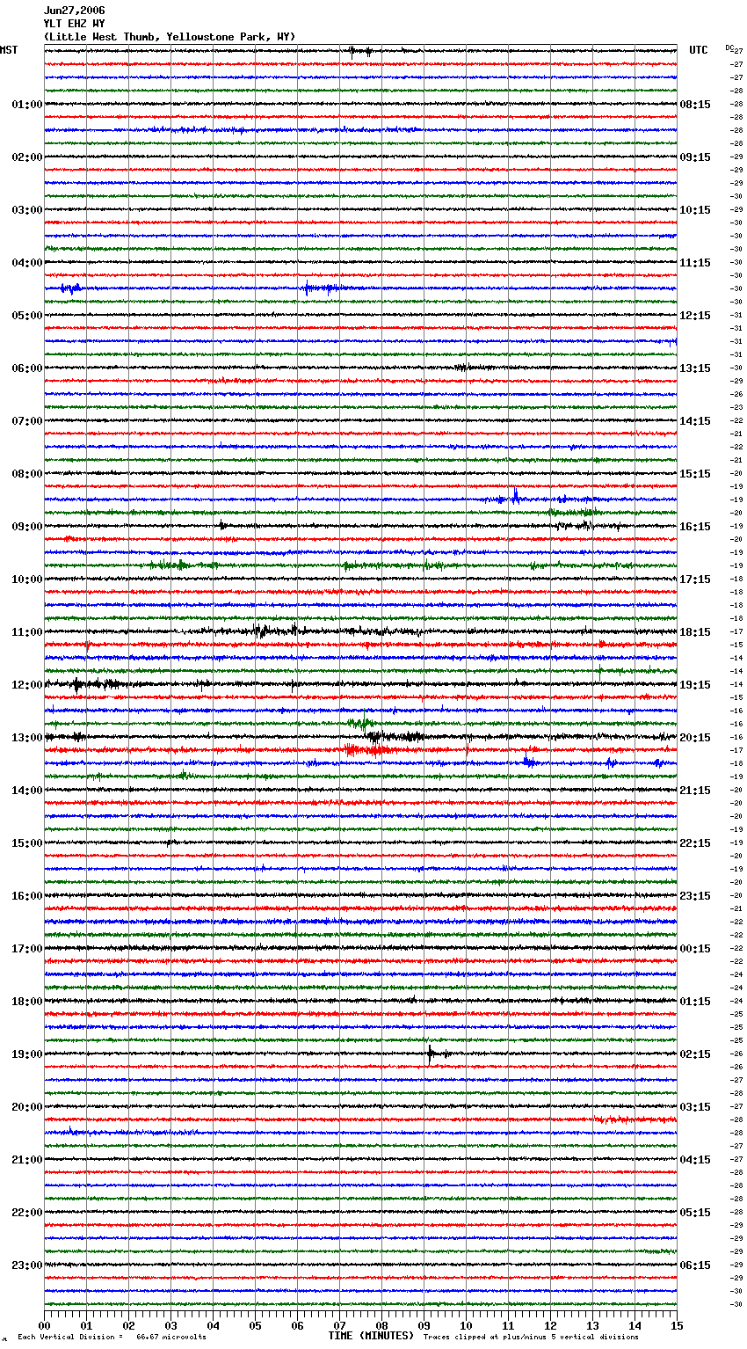Select the "17:15" UTC time label

[x=695, y=580]
